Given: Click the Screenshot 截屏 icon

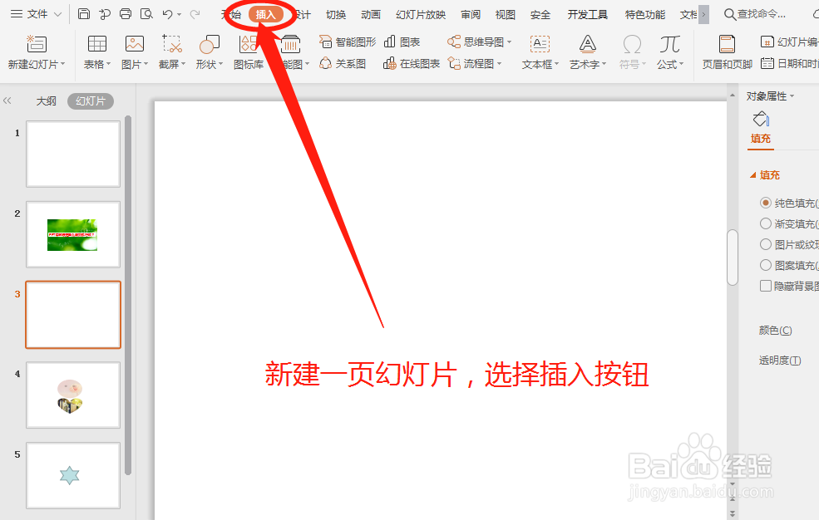Looking at the screenshot, I should pyautogui.click(x=172, y=44).
